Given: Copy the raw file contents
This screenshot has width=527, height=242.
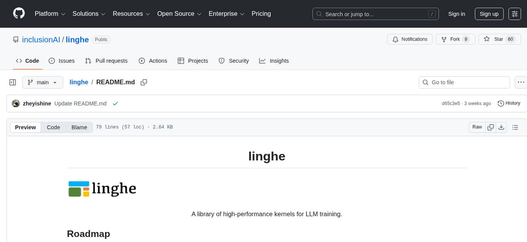Looking at the screenshot, I should (x=490, y=127).
